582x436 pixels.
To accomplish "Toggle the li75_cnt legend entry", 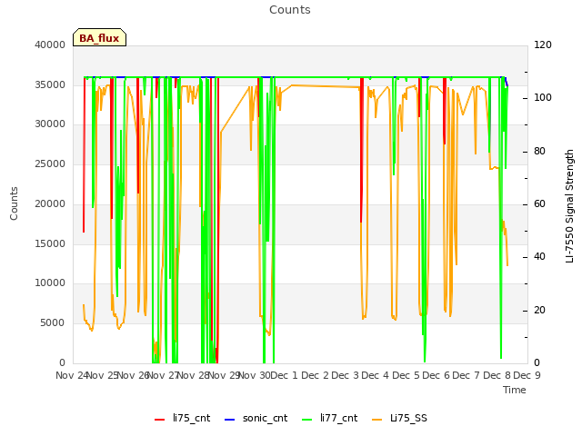I will coord(182,418).
